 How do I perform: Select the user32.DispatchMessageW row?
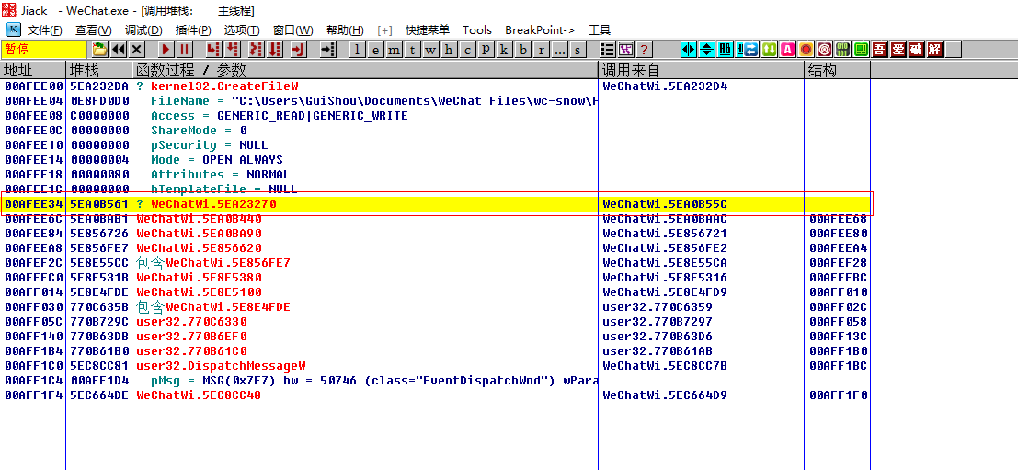tap(435, 365)
